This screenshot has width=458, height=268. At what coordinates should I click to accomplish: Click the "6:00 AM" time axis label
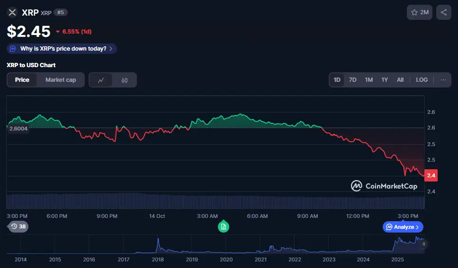coord(257,216)
